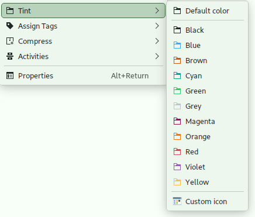255x217 pixels.
Task: Apply the Orange tint label
Action: 208,136
